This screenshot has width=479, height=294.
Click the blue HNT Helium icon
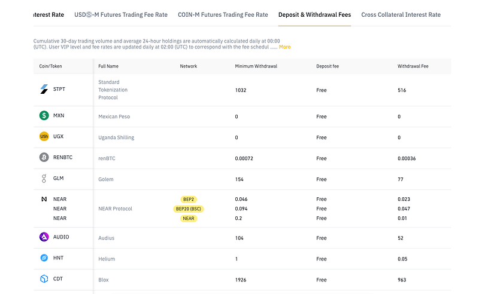coord(44,258)
